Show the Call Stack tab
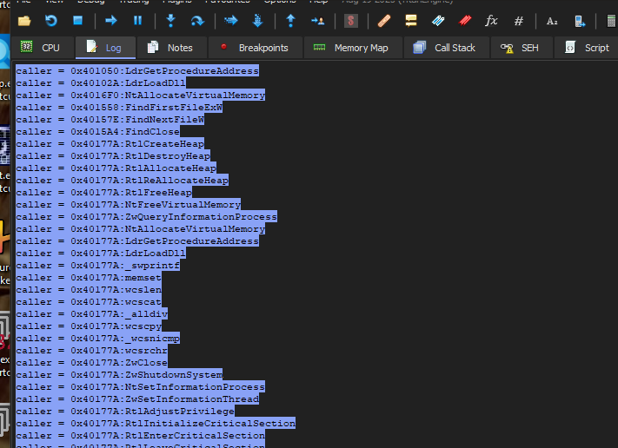 447,48
